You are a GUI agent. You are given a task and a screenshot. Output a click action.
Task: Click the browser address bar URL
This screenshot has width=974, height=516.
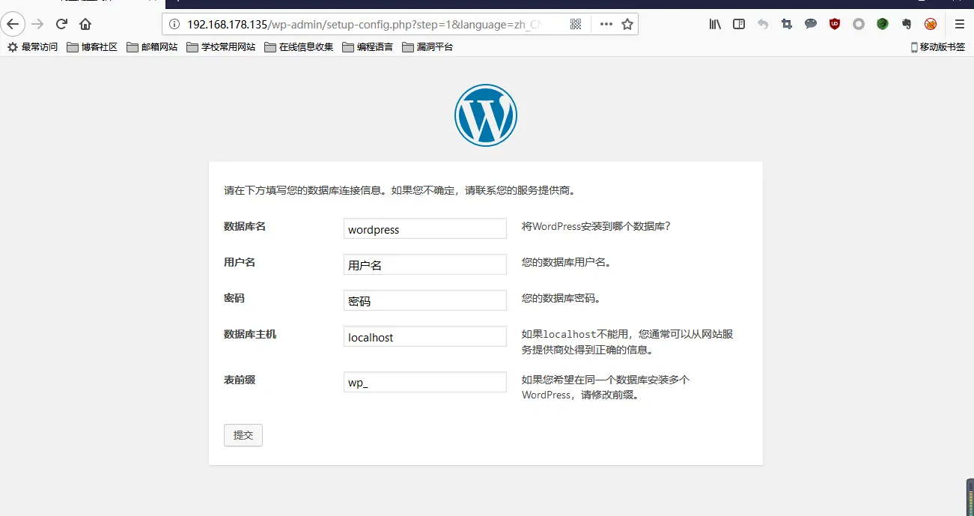coord(364,24)
